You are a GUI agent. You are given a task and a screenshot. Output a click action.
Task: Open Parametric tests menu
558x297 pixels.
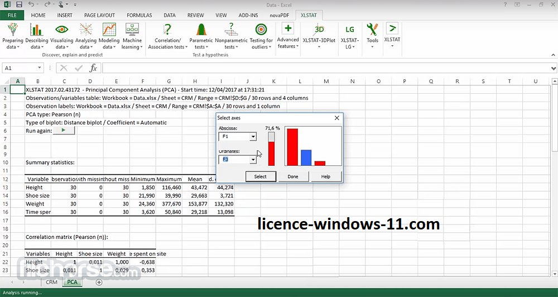coord(201,30)
